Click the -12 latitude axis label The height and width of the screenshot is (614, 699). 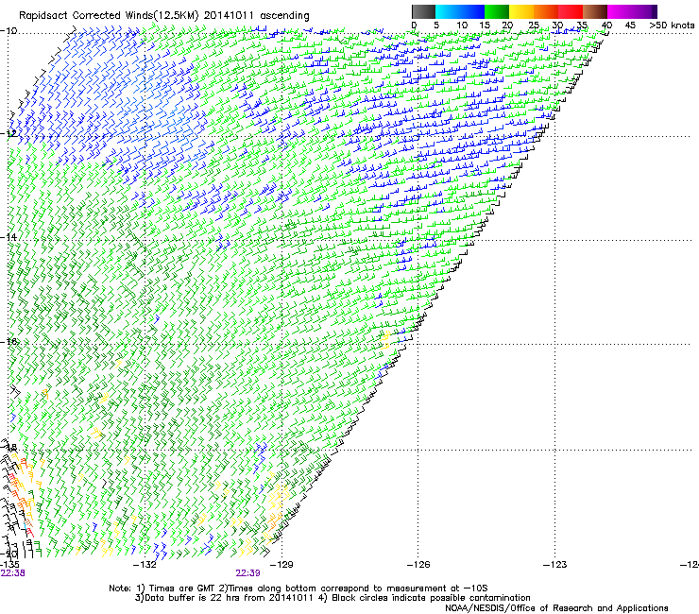click(x=9, y=133)
